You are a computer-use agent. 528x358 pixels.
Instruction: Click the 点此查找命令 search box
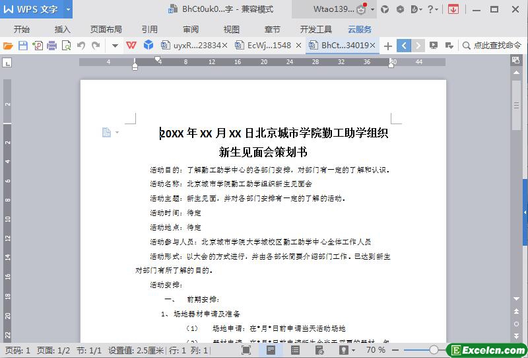(492, 45)
